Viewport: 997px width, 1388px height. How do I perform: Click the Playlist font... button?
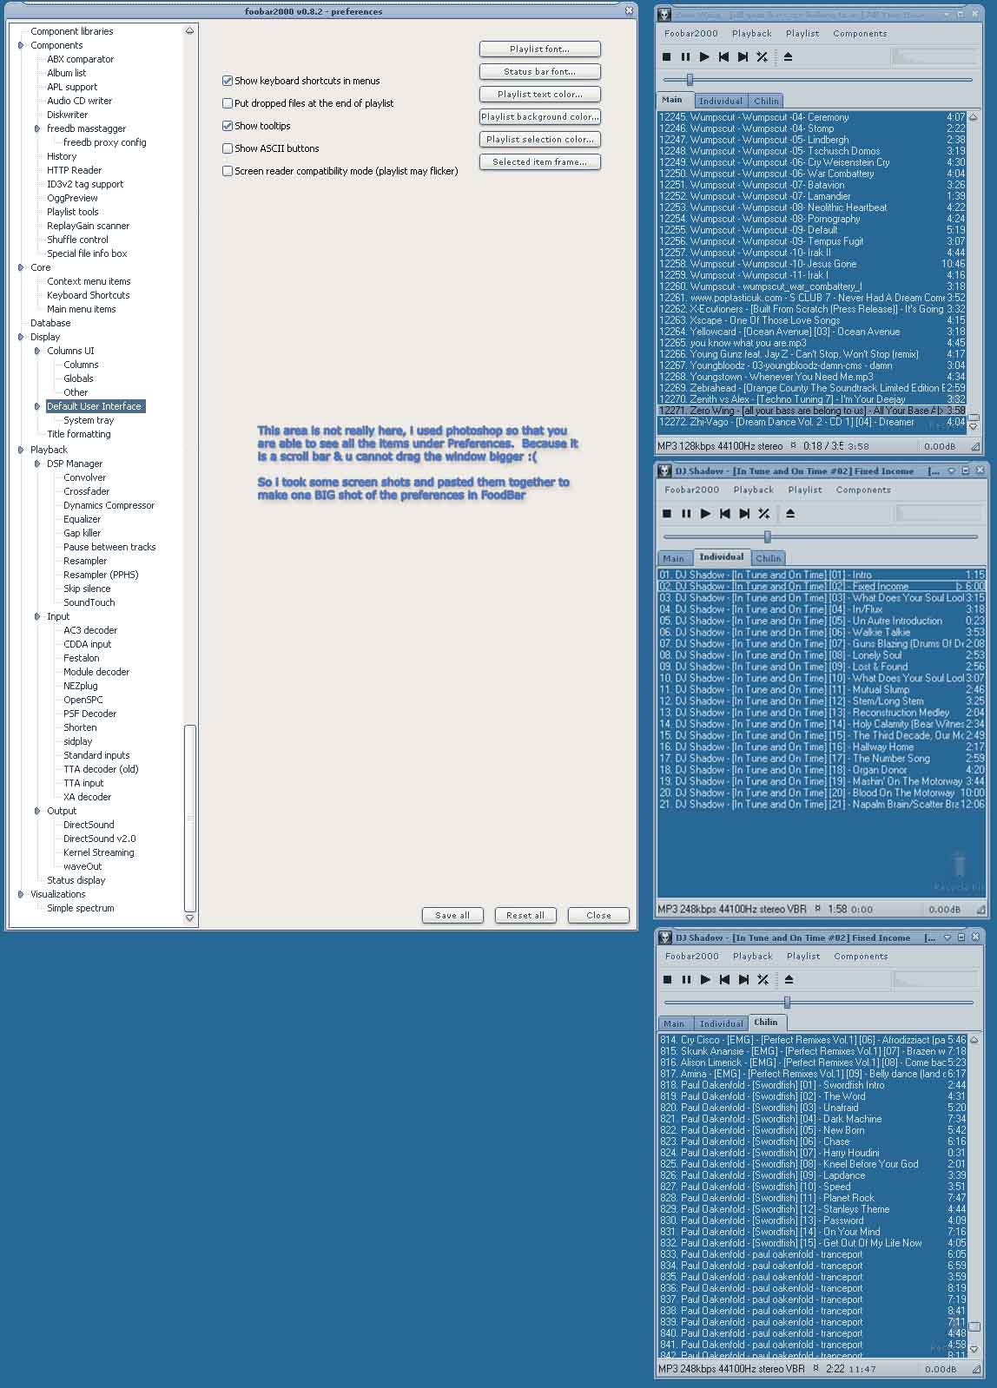(539, 49)
